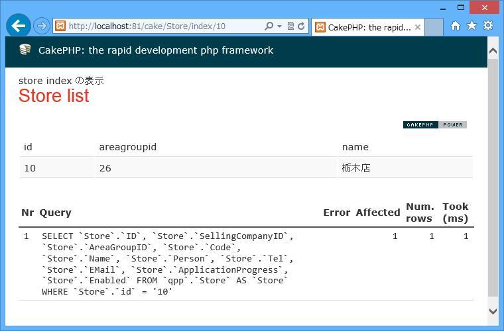Click the CakePHP Power badge image

[434, 124]
